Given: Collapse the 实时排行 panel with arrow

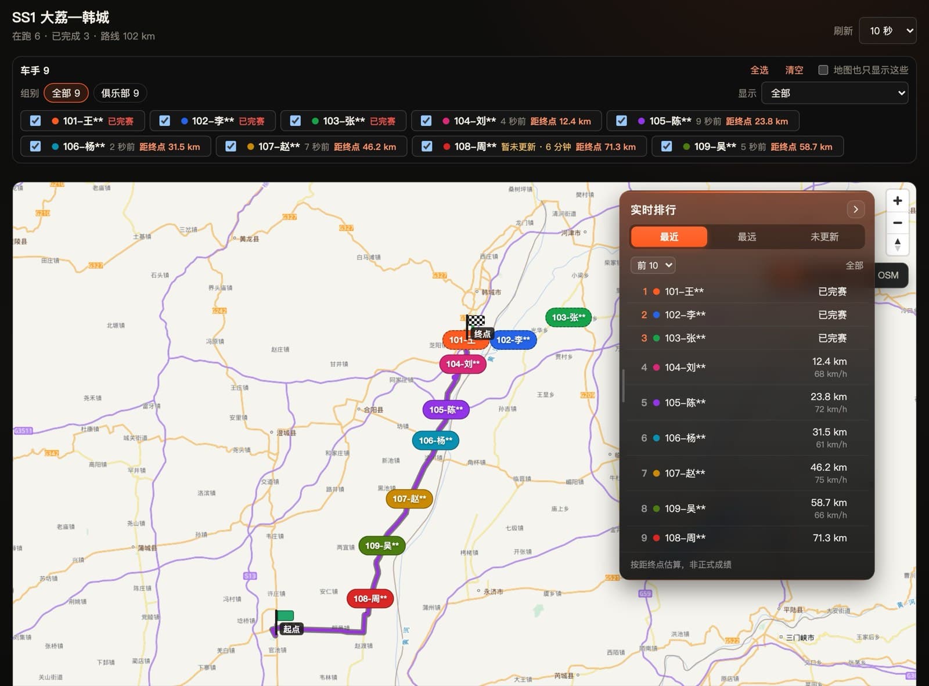Looking at the screenshot, I should [x=855, y=210].
